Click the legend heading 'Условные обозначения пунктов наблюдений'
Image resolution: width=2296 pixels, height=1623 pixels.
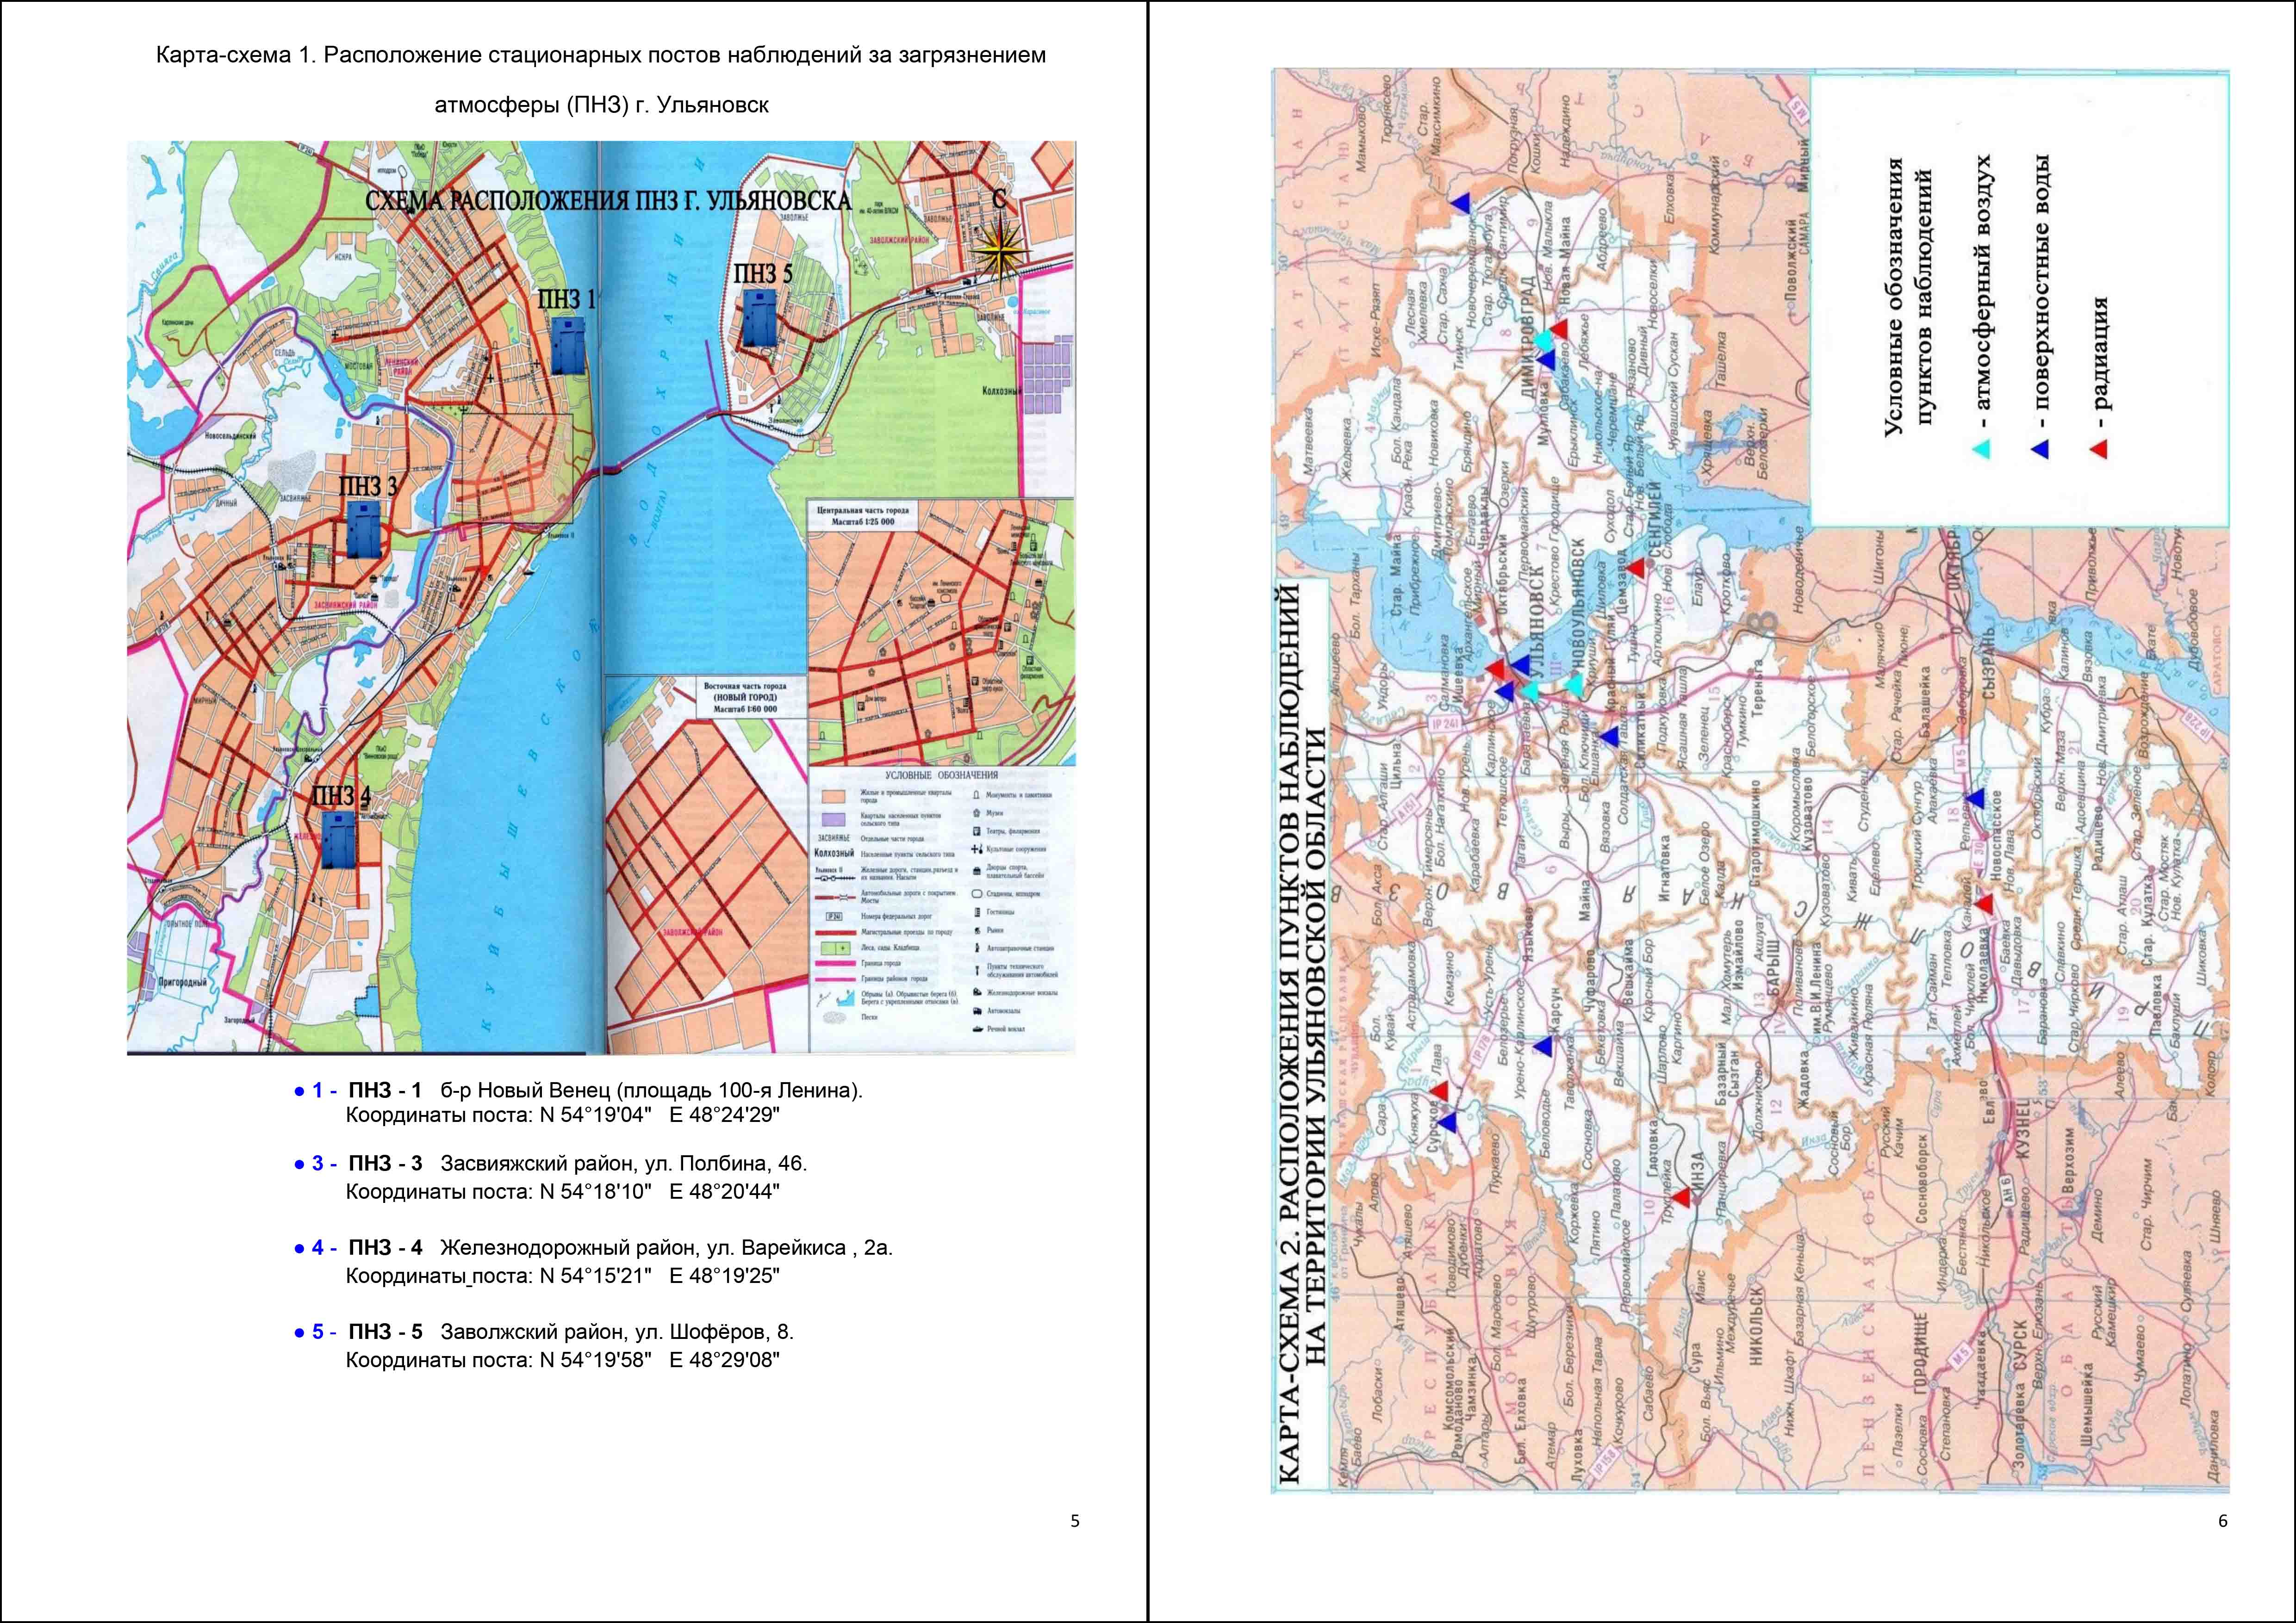point(1908,297)
